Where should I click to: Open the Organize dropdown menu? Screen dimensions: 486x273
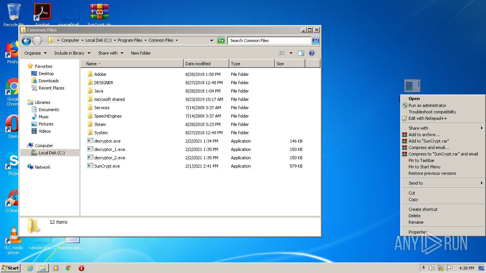point(35,53)
